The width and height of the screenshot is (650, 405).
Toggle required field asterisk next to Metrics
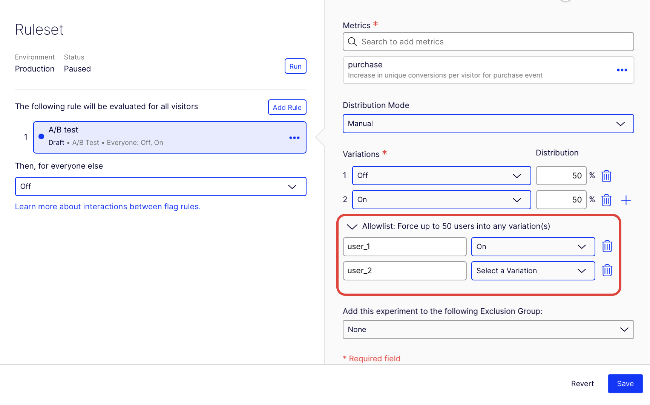pos(376,24)
